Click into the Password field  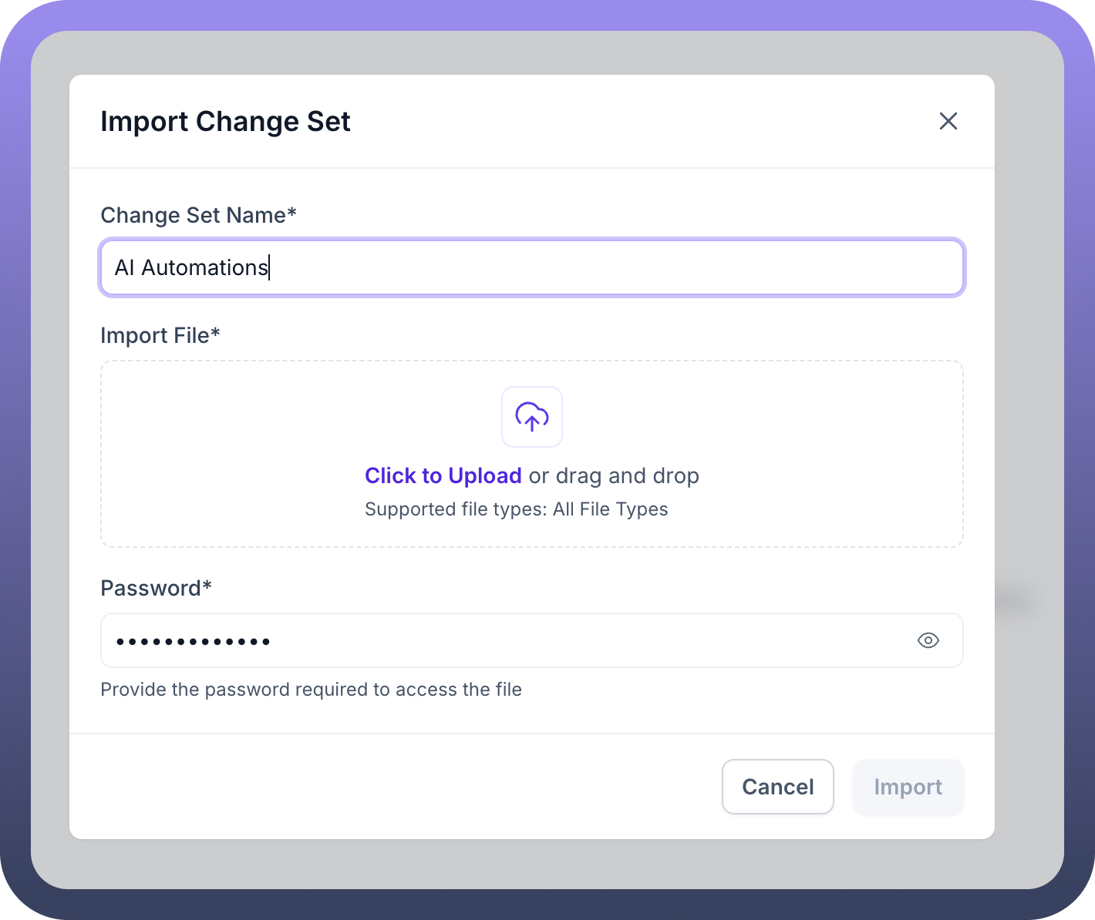tap(540, 640)
